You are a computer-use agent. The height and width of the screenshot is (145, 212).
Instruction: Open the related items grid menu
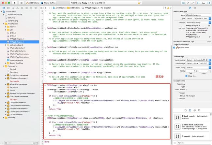coord(41,8)
